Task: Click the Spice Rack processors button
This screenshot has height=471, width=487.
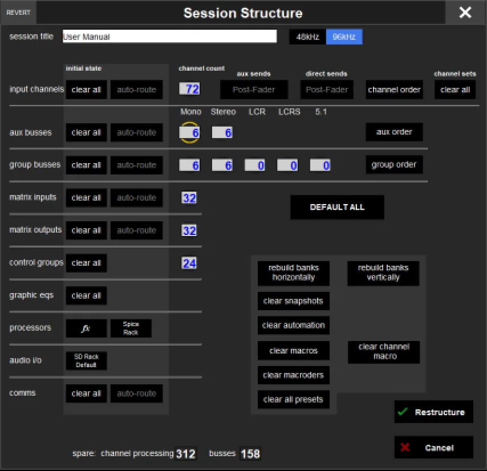Action: tap(131, 328)
